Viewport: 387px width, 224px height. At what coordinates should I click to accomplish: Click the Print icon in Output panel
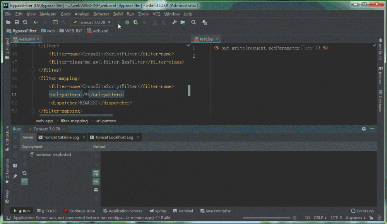coord(96,190)
